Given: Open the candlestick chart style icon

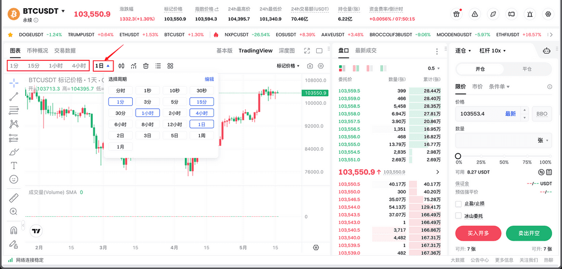Looking at the screenshot, I should point(122,66).
